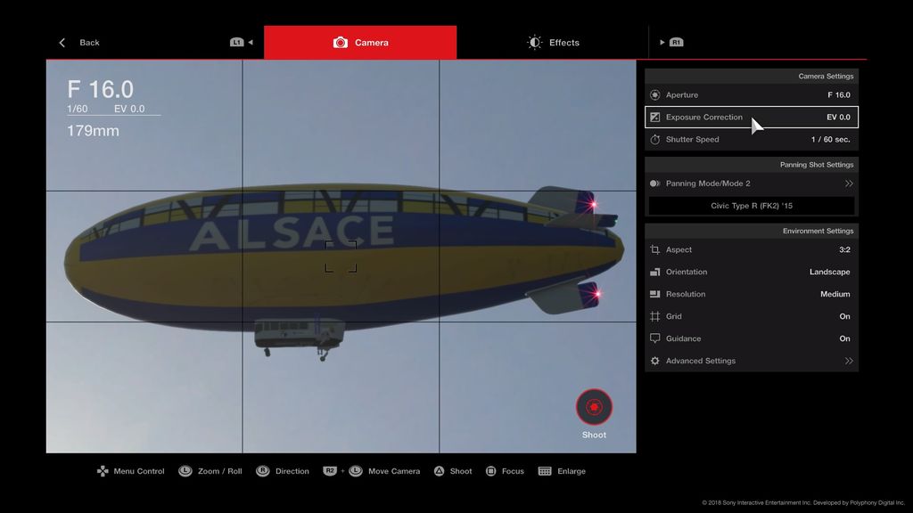
Task: Click the Aspect crop icon
Action: tap(655, 250)
